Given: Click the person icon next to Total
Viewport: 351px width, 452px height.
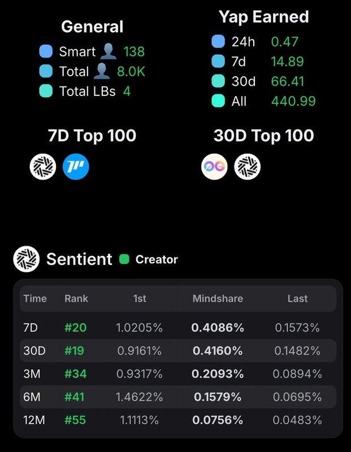Looking at the screenshot, I should (x=107, y=72).
